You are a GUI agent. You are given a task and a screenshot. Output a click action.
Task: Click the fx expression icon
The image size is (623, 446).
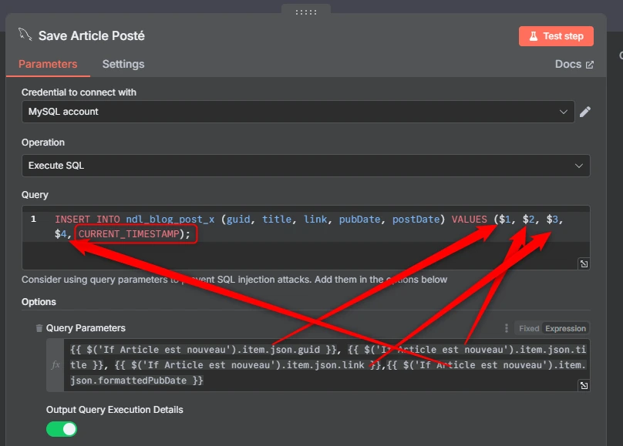(56, 365)
